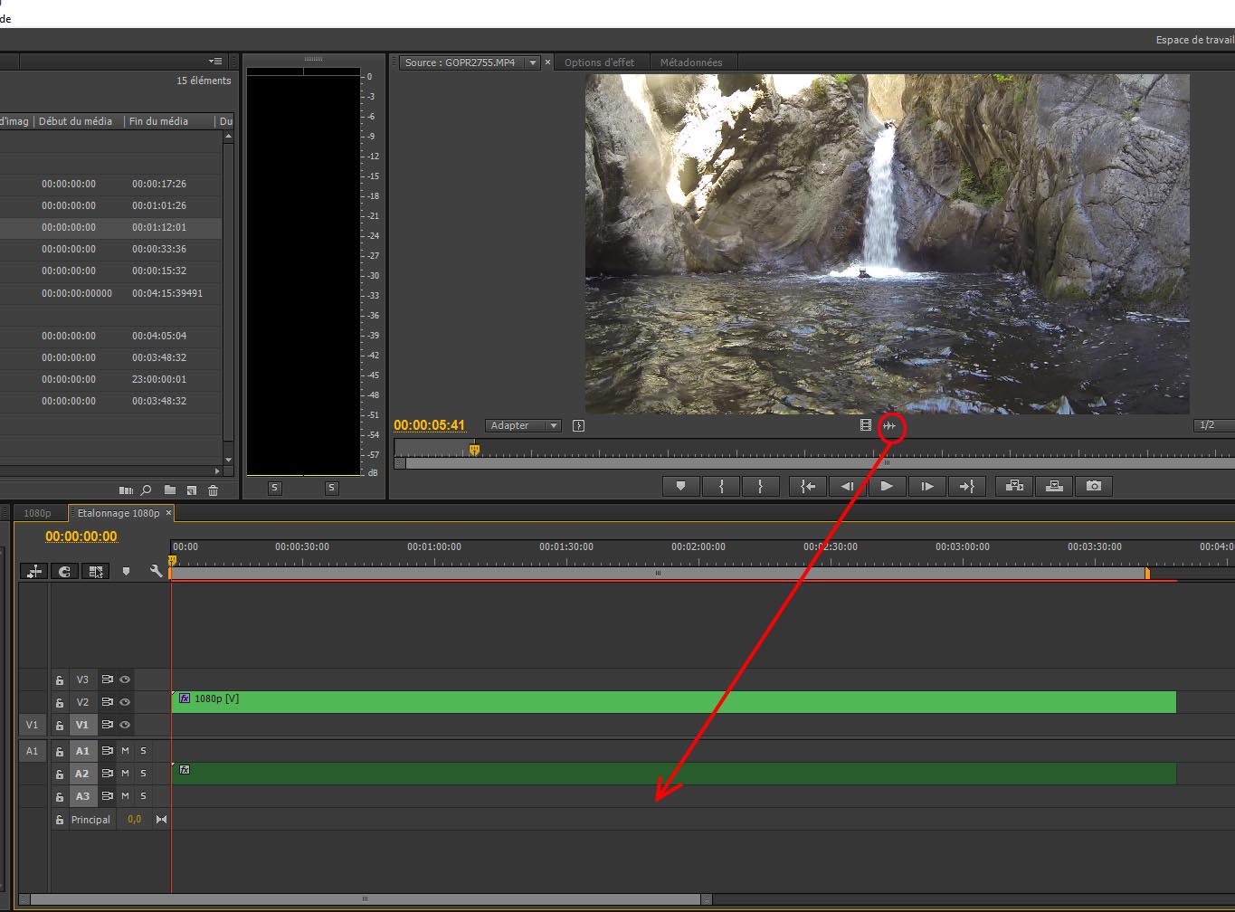
Task: Switch to the 1080p sequence tab
Action: point(37,513)
